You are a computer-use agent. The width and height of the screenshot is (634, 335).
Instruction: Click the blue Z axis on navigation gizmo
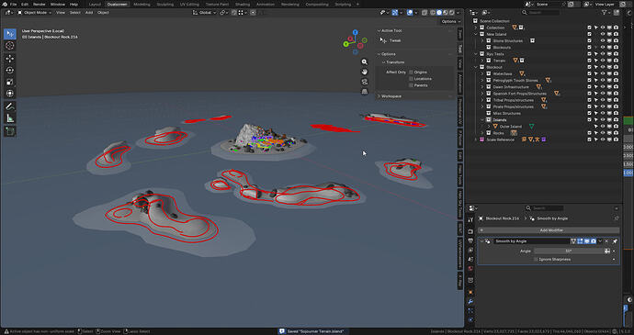[355, 32]
